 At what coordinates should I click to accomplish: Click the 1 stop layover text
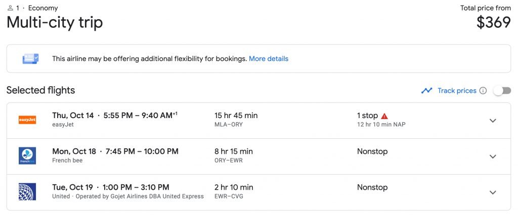click(367, 116)
